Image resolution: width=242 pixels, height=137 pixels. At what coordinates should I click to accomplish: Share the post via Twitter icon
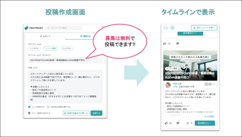[x=206, y=84]
